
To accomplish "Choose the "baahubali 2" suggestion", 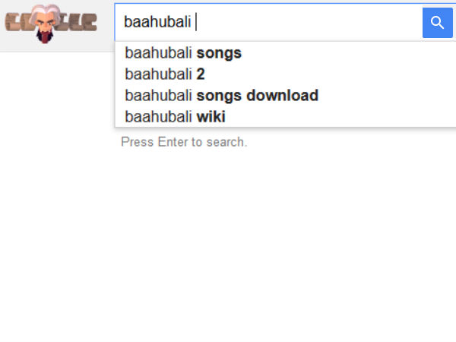I will coord(165,74).
